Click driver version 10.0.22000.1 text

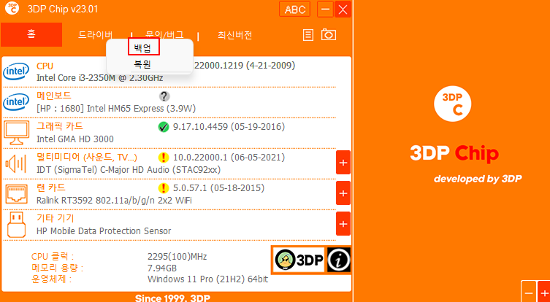pyautogui.click(x=229, y=158)
